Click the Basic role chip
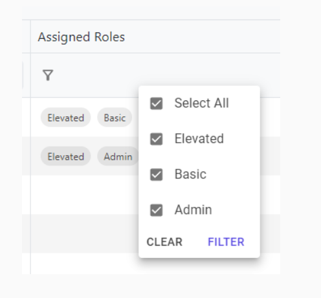Image resolution: width=321 pixels, height=298 pixels. coord(115,118)
